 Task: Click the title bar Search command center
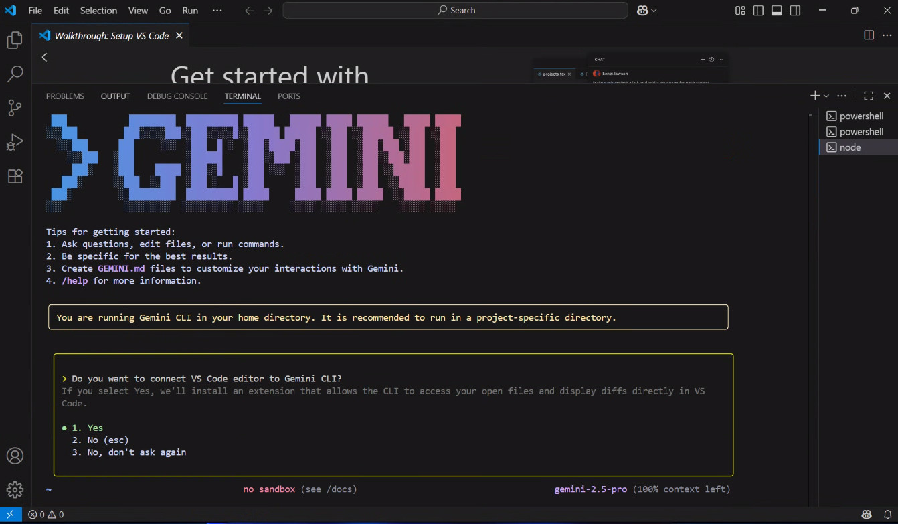[x=455, y=11]
